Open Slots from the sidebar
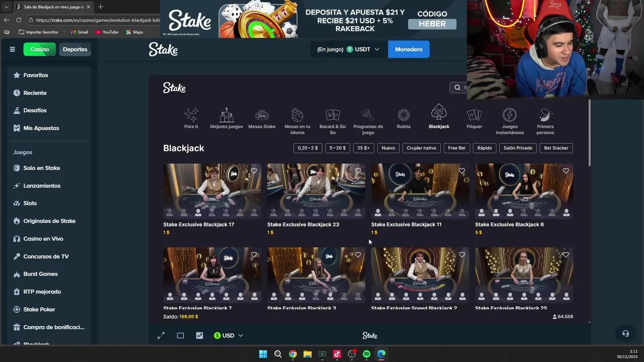 [30, 203]
